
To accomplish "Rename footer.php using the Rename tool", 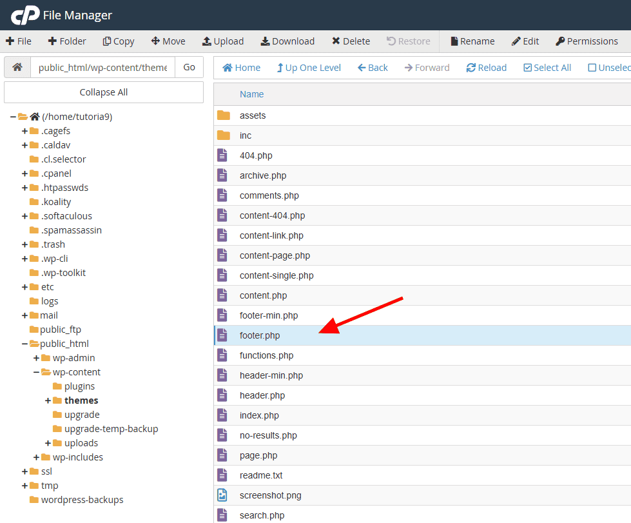I will click(x=472, y=41).
